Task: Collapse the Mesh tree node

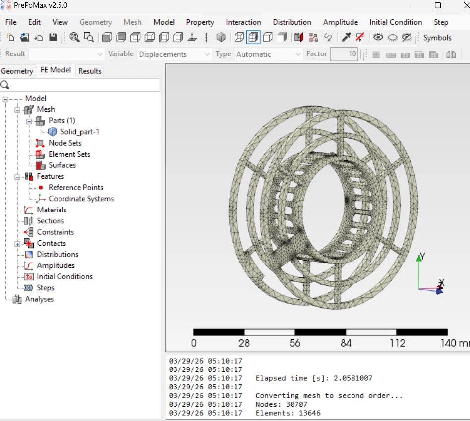Action: point(17,110)
